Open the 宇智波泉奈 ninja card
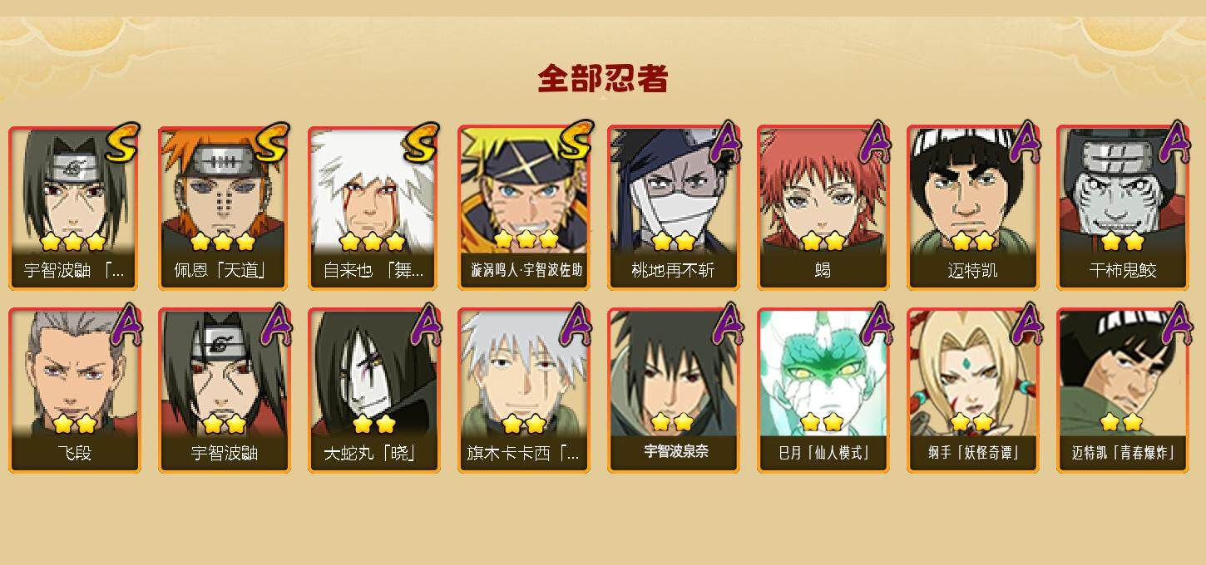 (674, 391)
